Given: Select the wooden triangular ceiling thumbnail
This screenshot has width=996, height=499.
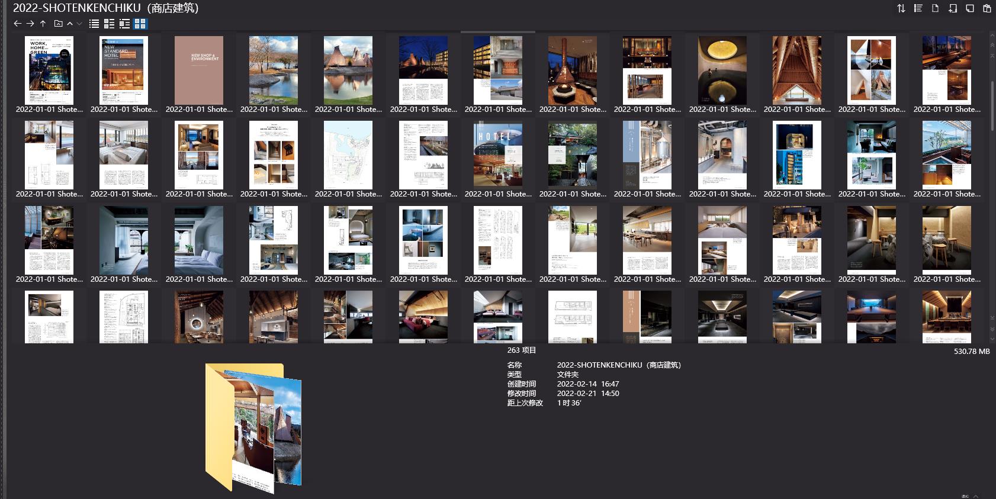Looking at the screenshot, I should [x=797, y=70].
